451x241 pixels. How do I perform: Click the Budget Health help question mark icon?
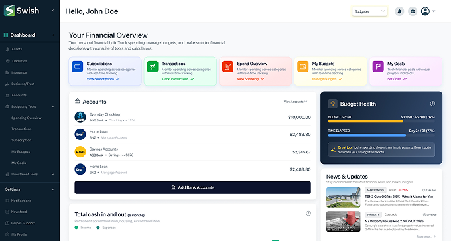click(432, 104)
